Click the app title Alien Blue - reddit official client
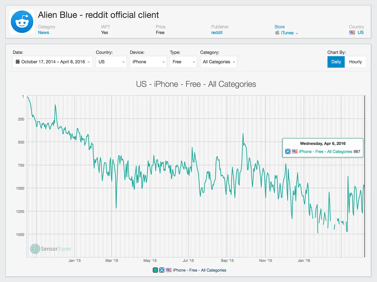The width and height of the screenshot is (377, 282). point(98,15)
